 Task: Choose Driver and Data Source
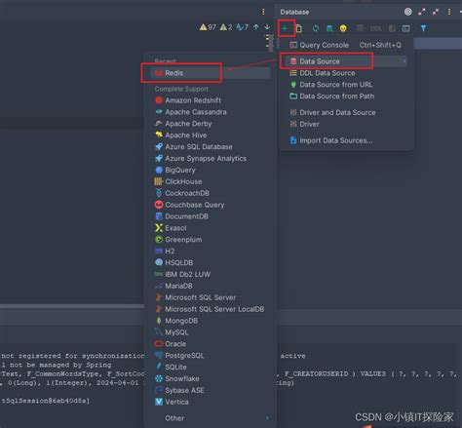point(345,112)
